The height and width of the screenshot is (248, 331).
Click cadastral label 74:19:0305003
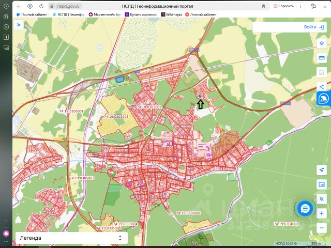pyautogui.click(x=82, y=178)
